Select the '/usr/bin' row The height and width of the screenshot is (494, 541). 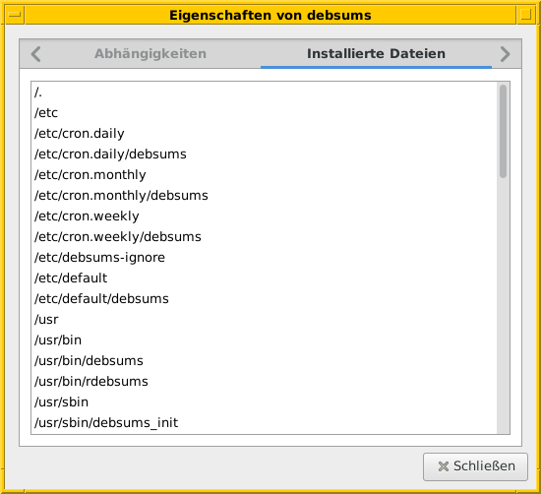pos(265,340)
